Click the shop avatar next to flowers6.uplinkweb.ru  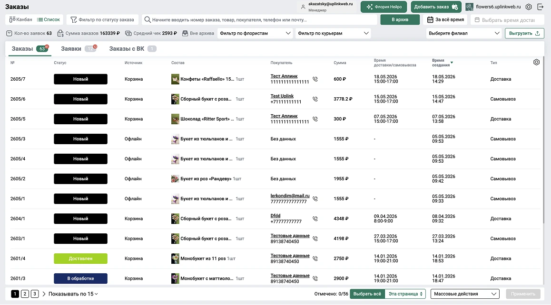click(x=470, y=7)
